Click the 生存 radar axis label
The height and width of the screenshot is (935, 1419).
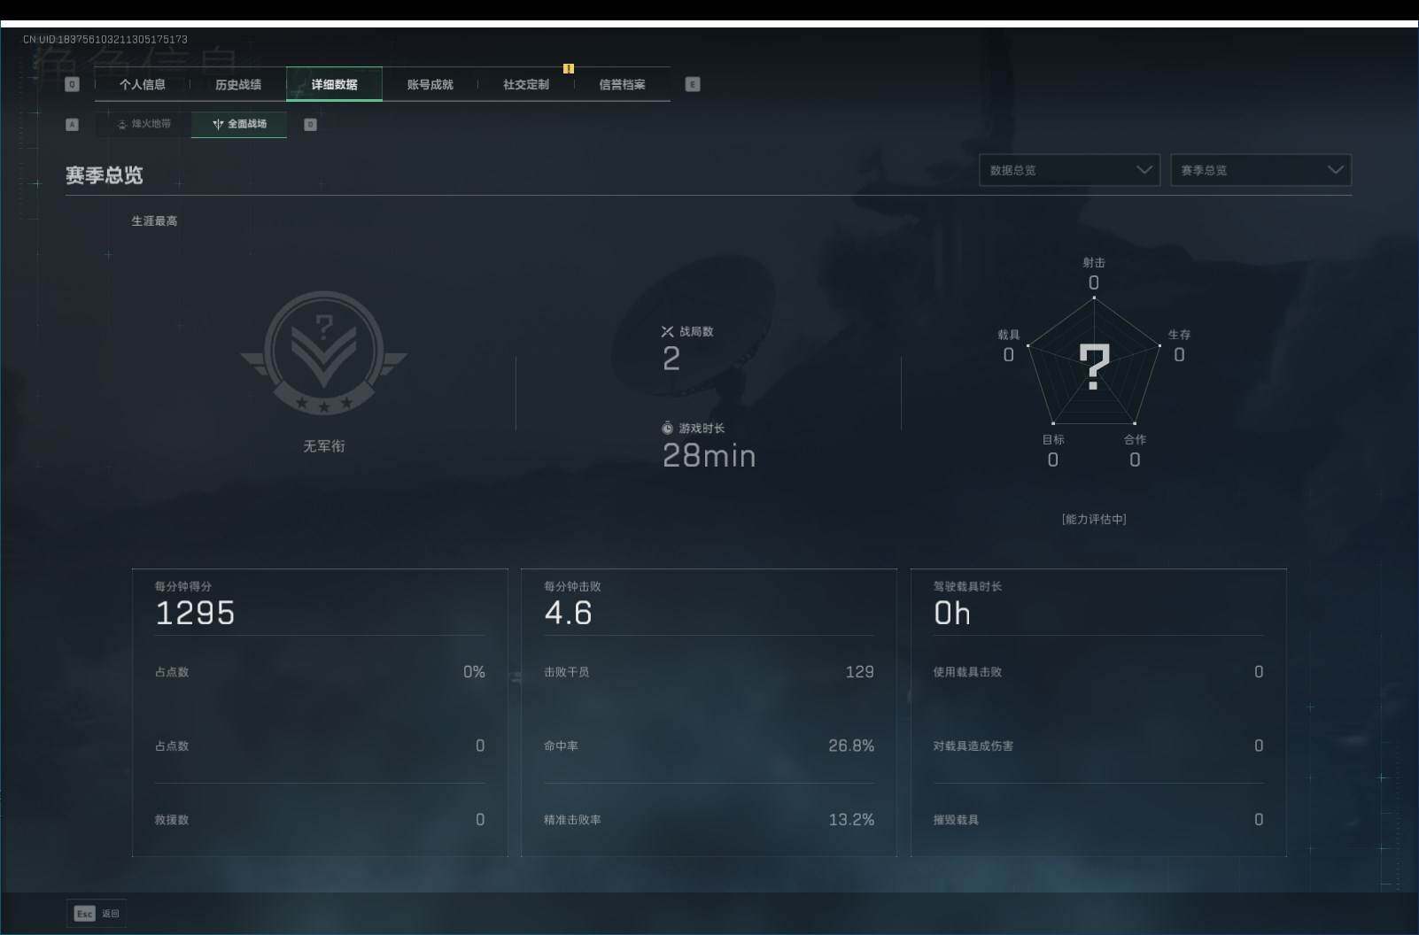[1179, 335]
